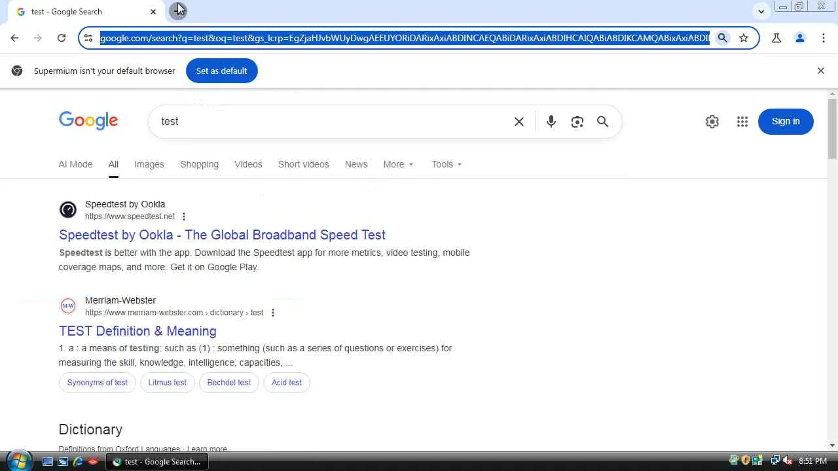Image resolution: width=838 pixels, height=471 pixels.
Task: Click the Synonyms of test chip
Action: point(97,383)
